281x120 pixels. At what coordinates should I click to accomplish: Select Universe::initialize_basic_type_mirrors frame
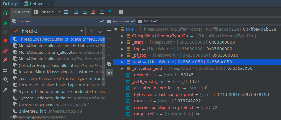coord(58,85)
